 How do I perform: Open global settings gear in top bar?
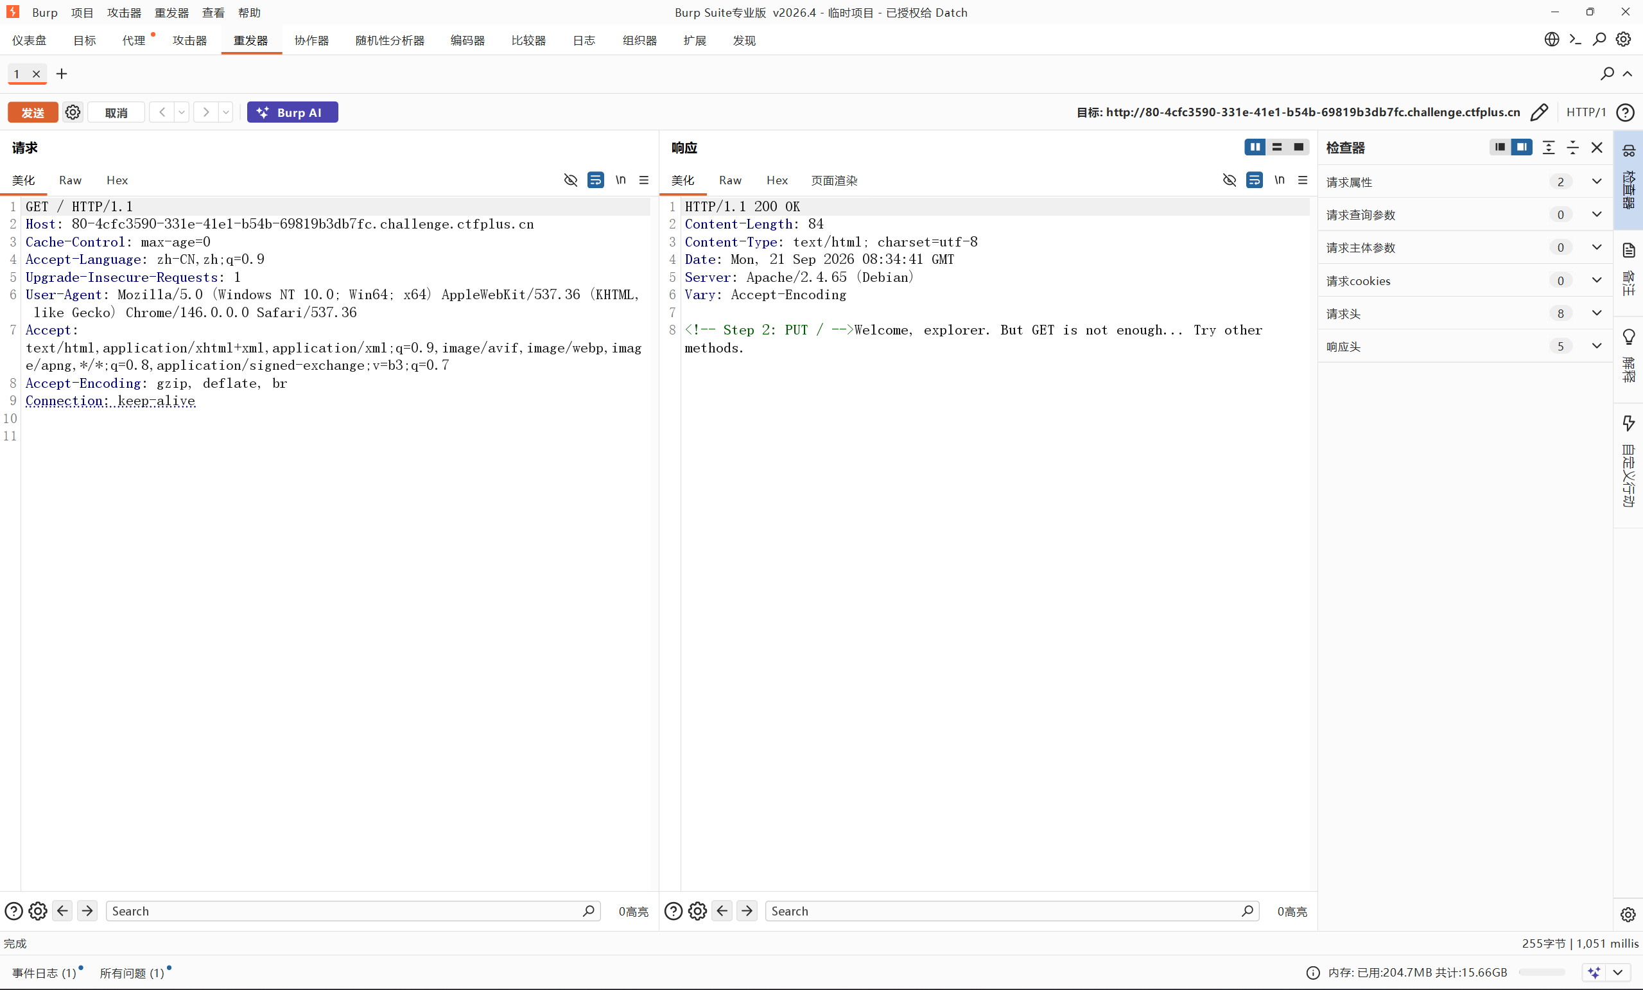pos(1623,39)
